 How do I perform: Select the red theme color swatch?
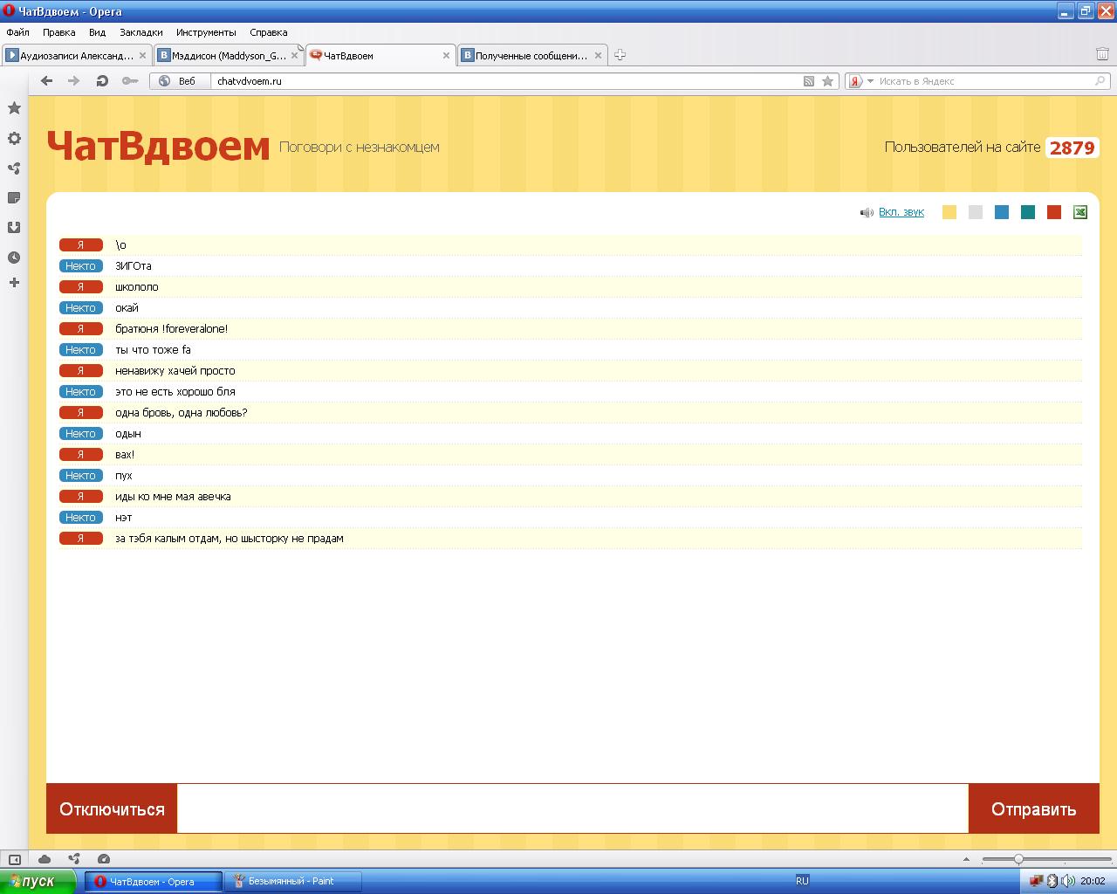[1054, 212]
